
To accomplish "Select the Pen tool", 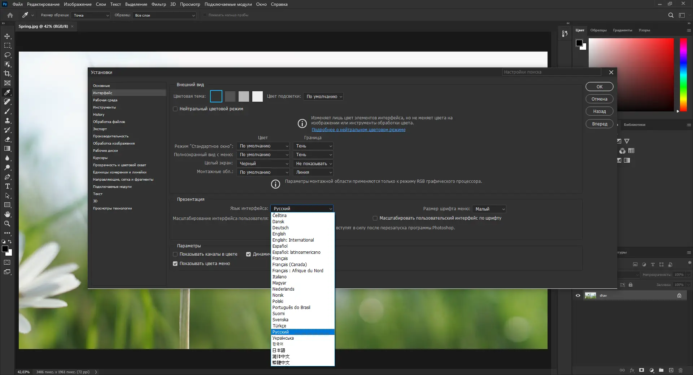I will tap(7, 177).
